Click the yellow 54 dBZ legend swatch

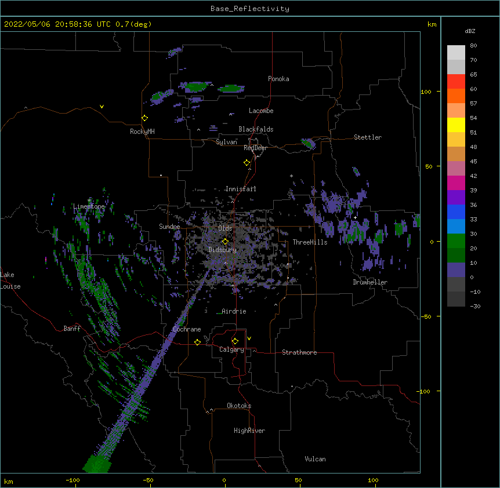tap(456, 125)
